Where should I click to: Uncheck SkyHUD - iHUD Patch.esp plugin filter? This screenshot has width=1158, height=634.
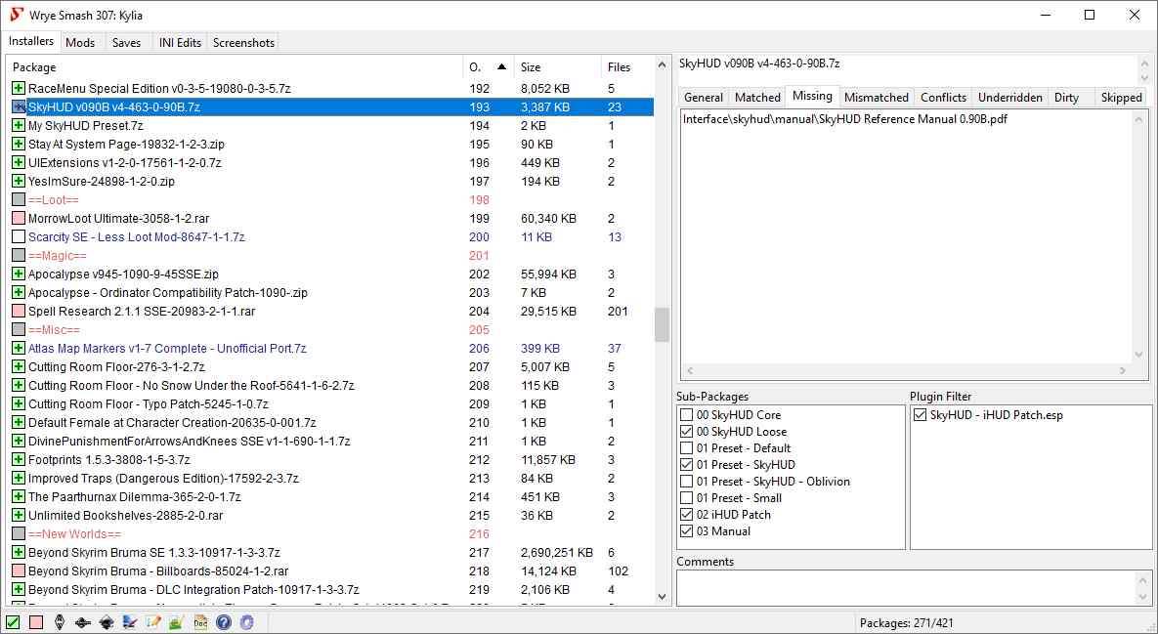coord(921,415)
